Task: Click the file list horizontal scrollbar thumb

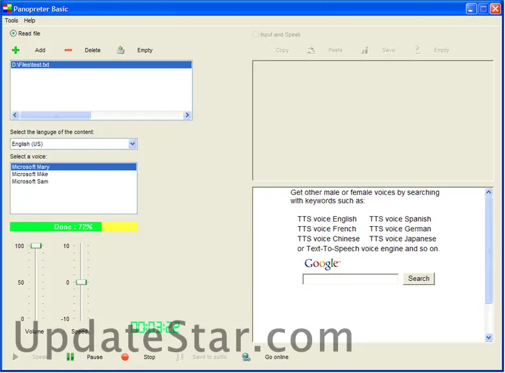Action: [56, 115]
